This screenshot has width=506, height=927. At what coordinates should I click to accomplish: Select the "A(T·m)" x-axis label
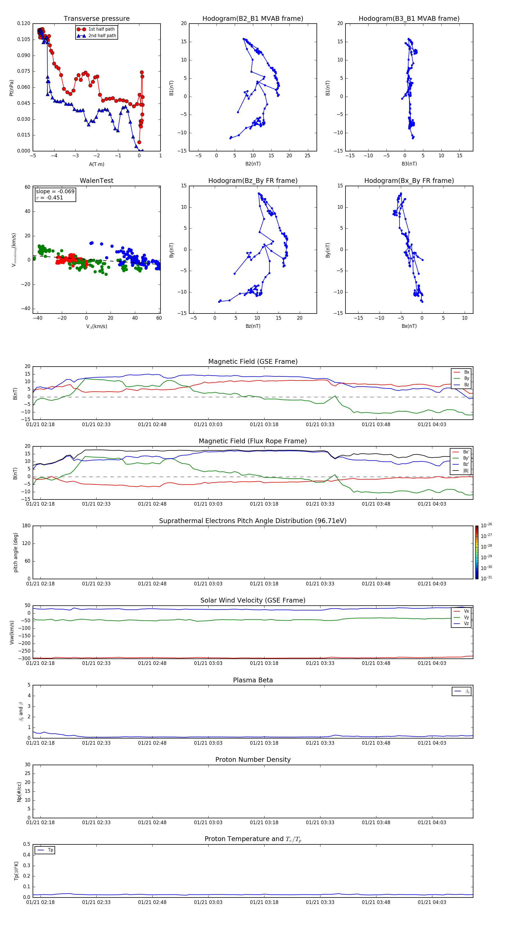tap(96, 164)
